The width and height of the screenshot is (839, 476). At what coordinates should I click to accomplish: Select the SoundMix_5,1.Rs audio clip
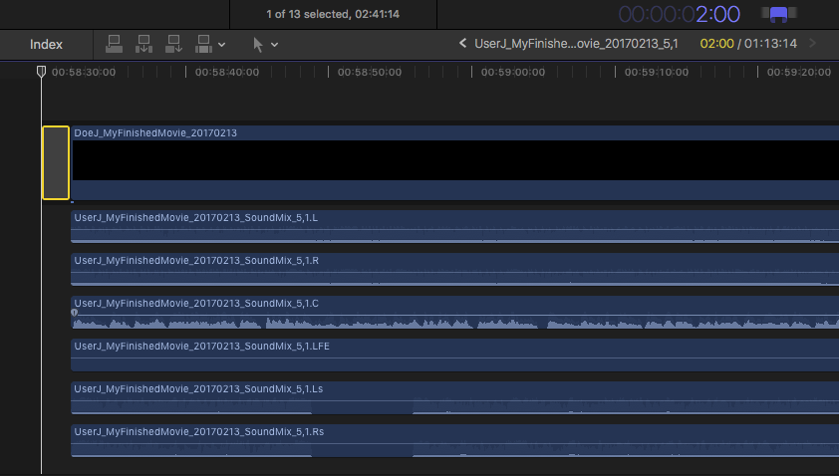point(454,440)
